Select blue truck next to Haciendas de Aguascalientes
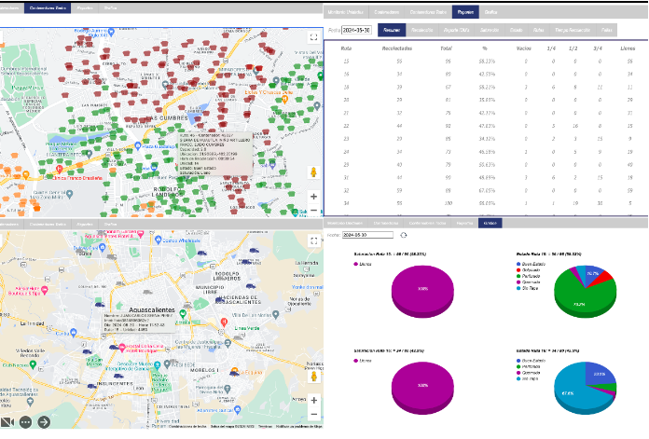This screenshot has height=439, width=649. pos(219,300)
